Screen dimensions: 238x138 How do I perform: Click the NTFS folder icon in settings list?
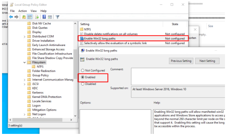(82, 29)
